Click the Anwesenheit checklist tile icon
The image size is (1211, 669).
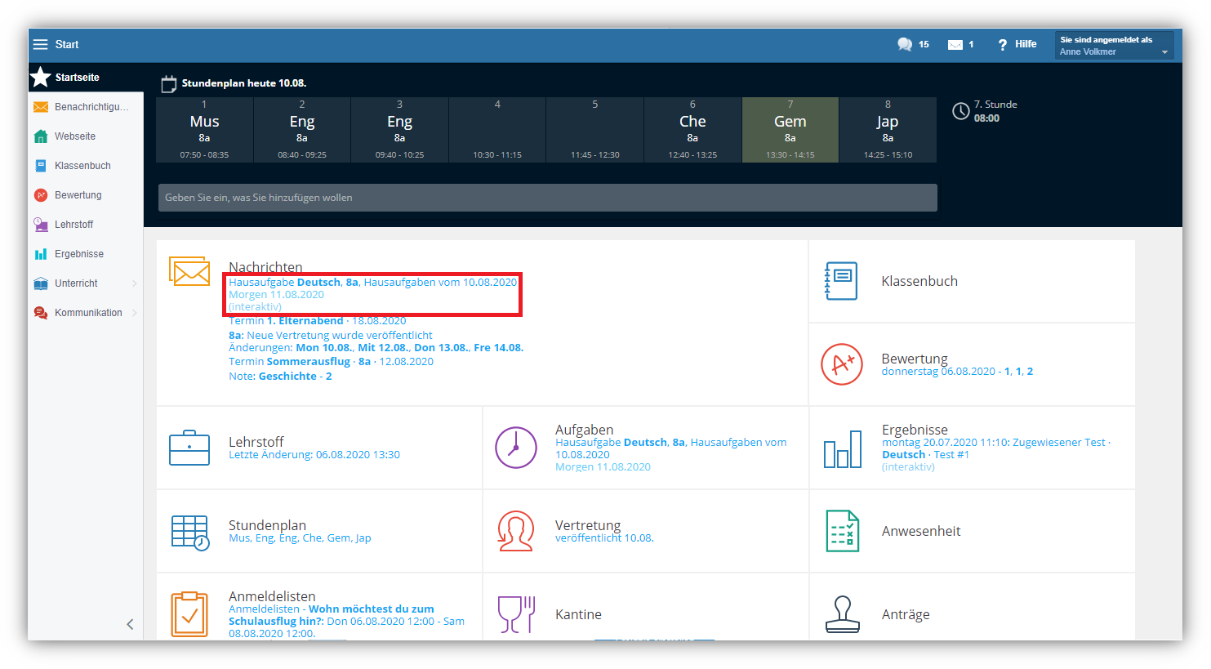click(x=843, y=531)
